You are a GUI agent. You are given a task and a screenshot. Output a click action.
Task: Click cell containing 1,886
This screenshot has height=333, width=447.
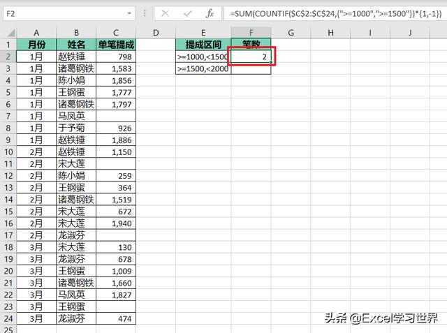[116, 140]
